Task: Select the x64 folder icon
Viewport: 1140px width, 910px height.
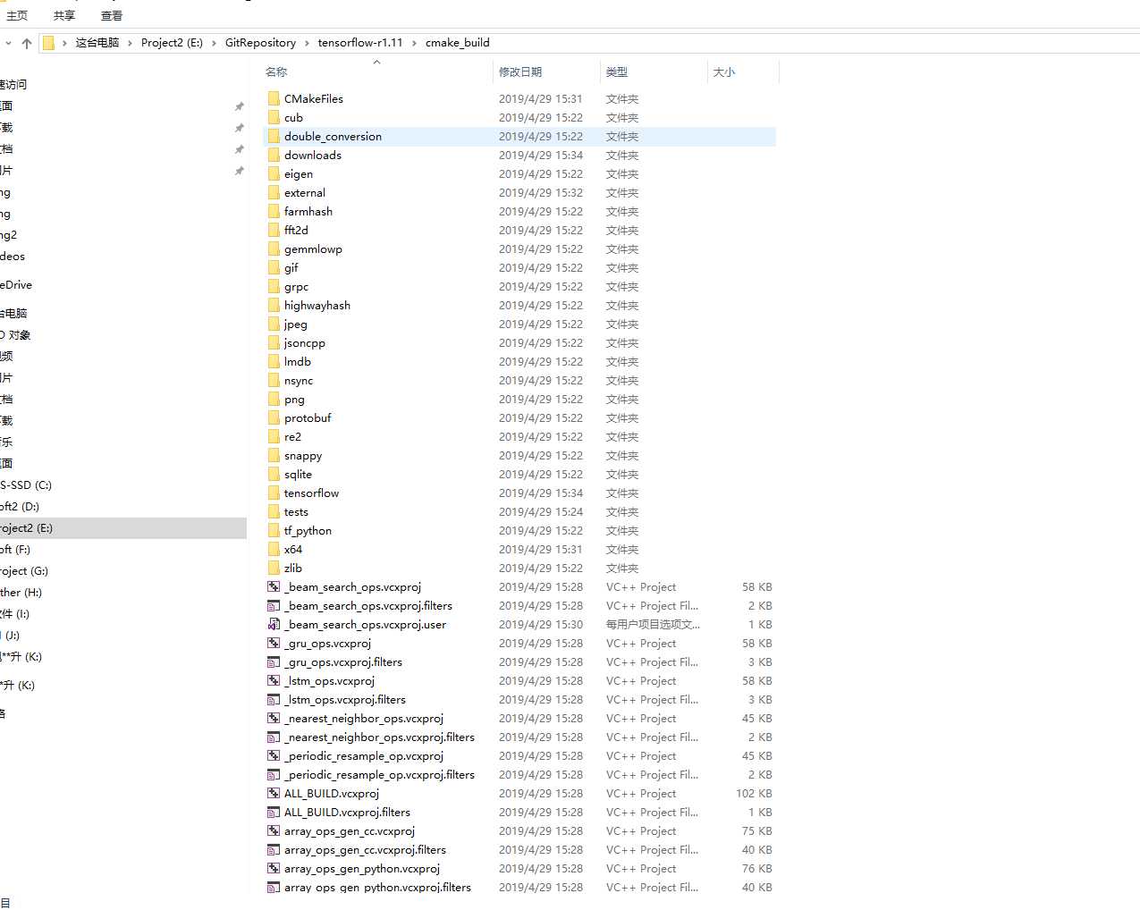Action: tap(274, 549)
